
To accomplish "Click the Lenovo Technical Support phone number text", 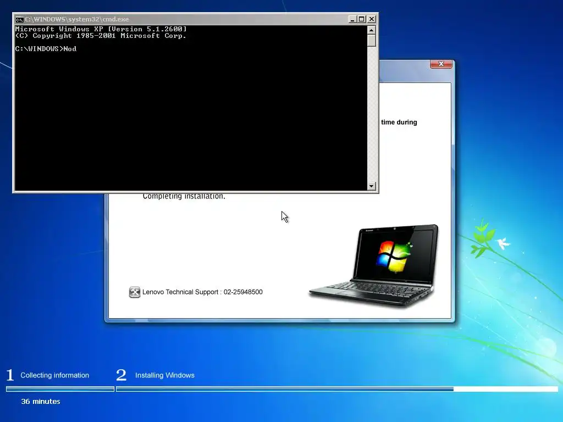I will pyautogui.click(x=243, y=292).
